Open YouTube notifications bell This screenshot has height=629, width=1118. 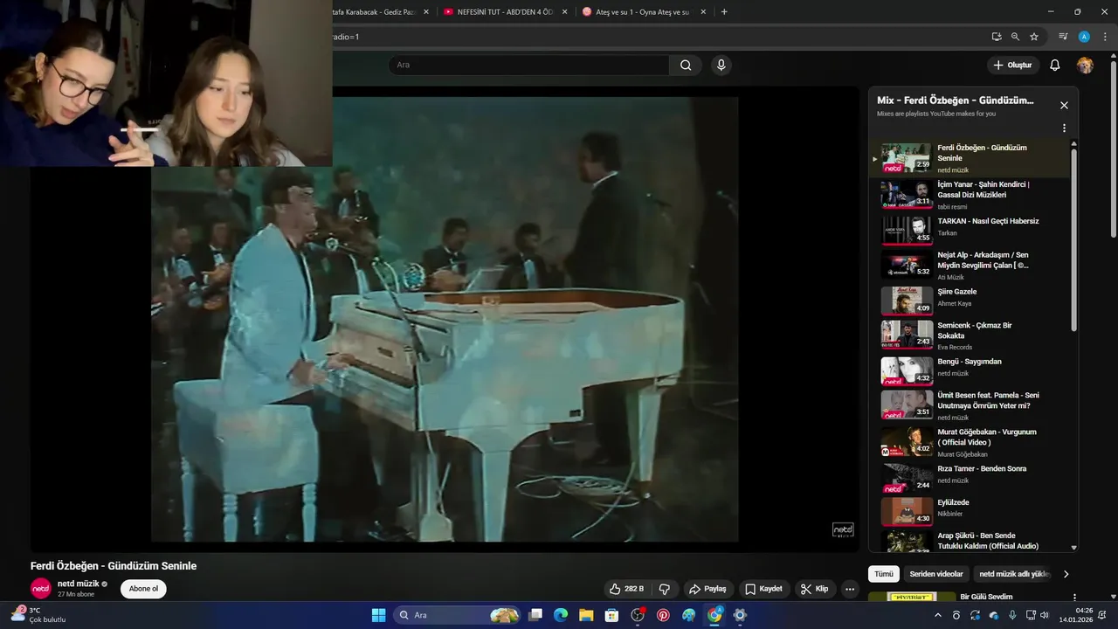tap(1054, 66)
